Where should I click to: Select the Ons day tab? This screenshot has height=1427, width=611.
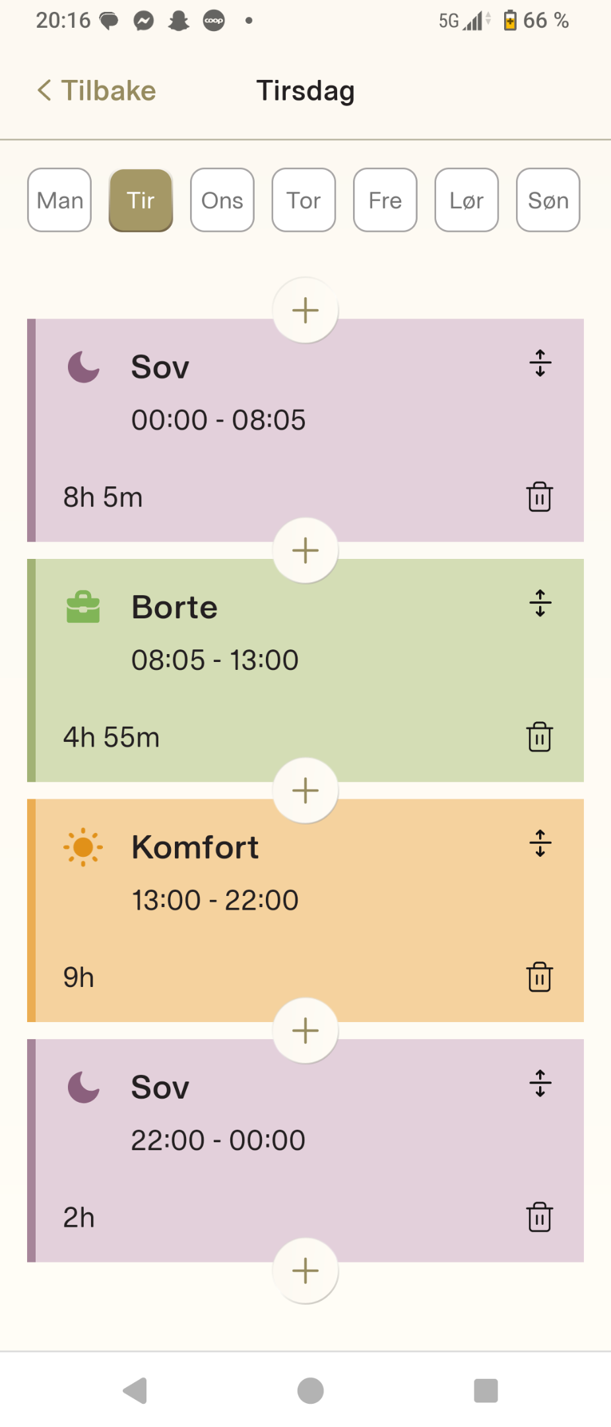tap(222, 200)
